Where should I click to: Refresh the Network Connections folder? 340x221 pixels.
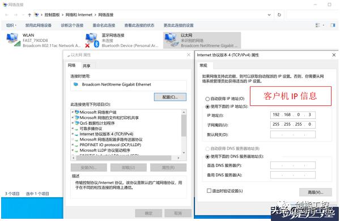[x=279, y=15]
